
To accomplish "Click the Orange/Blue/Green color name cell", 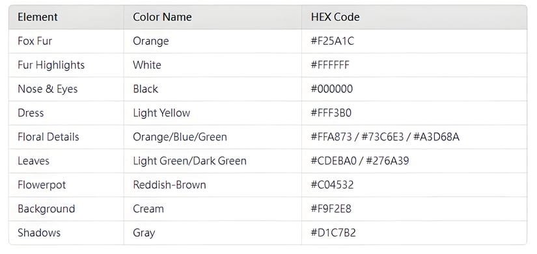I will [x=180, y=136].
